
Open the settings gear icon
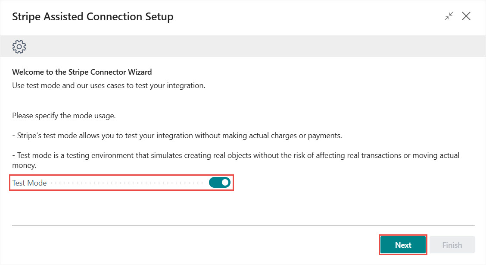[19, 46]
